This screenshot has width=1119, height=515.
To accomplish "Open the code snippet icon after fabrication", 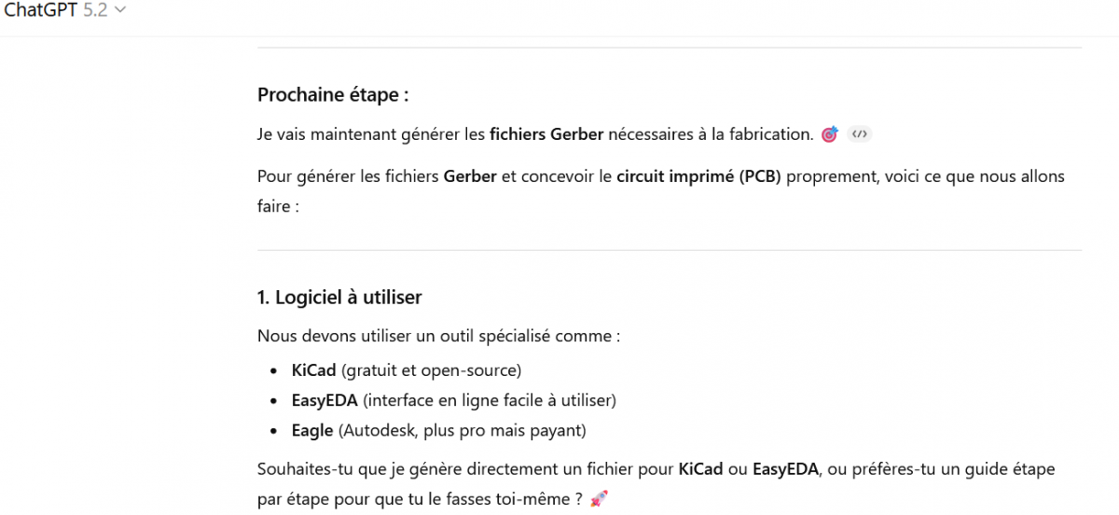I will pyautogui.click(x=860, y=134).
